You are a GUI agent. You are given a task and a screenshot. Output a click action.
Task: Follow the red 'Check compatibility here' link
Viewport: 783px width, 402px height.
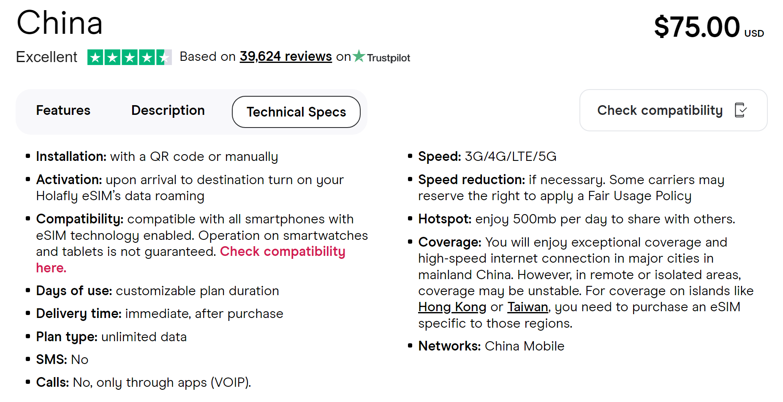tap(282, 252)
